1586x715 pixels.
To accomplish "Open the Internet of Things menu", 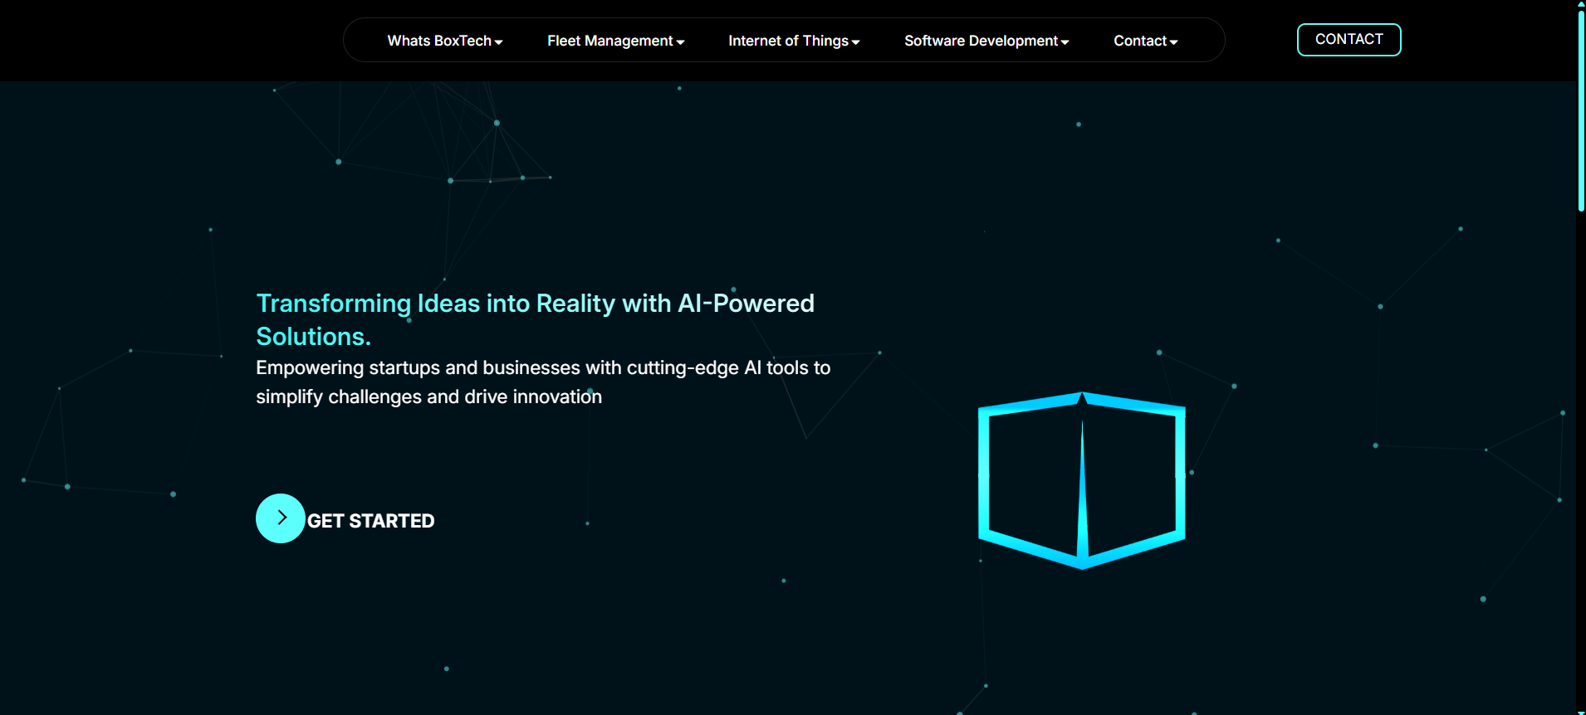I will (794, 41).
